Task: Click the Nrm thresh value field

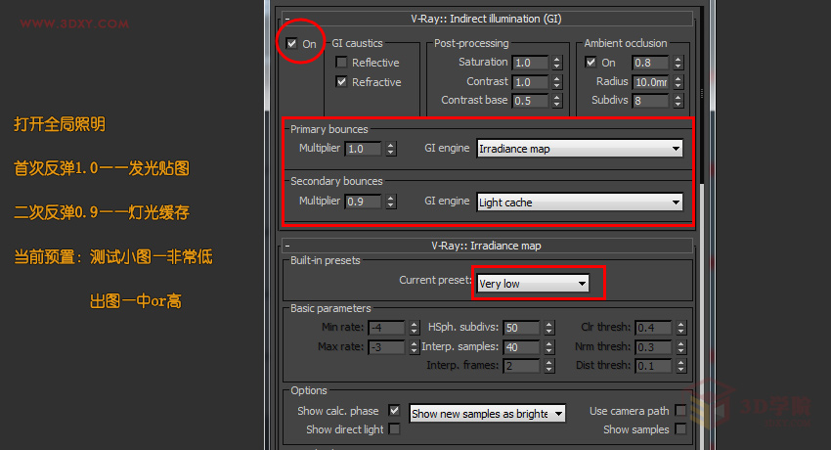Action: point(654,347)
